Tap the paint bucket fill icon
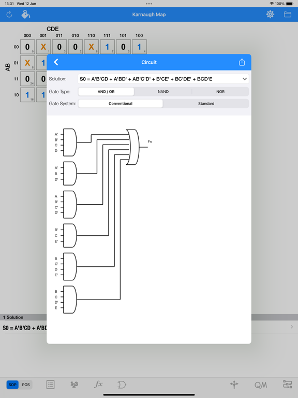Viewport: 298px width, 398px height. point(25,15)
